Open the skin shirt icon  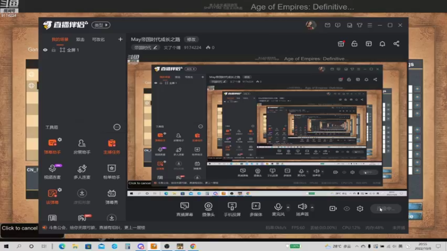point(360,25)
